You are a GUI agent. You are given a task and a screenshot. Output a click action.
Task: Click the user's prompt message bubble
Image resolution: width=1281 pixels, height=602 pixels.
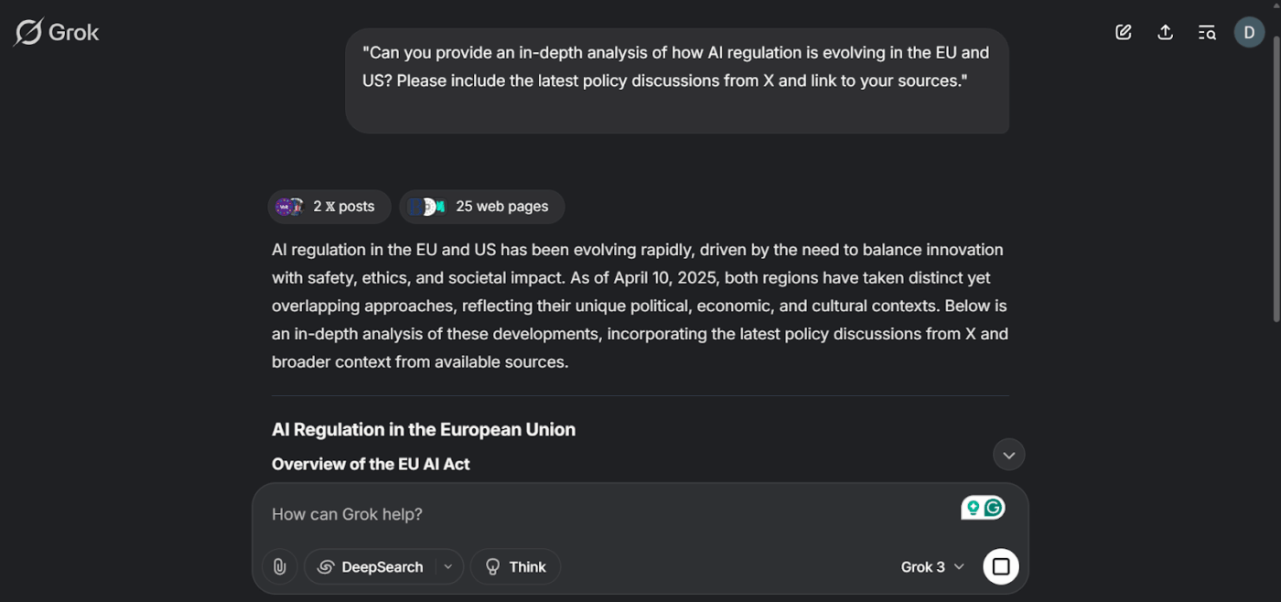pyautogui.click(x=677, y=81)
